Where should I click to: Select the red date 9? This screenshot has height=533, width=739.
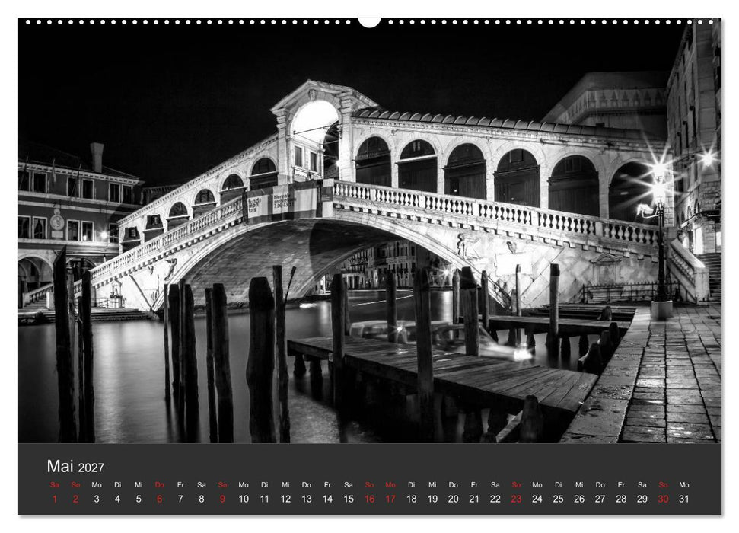click(x=222, y=499)
